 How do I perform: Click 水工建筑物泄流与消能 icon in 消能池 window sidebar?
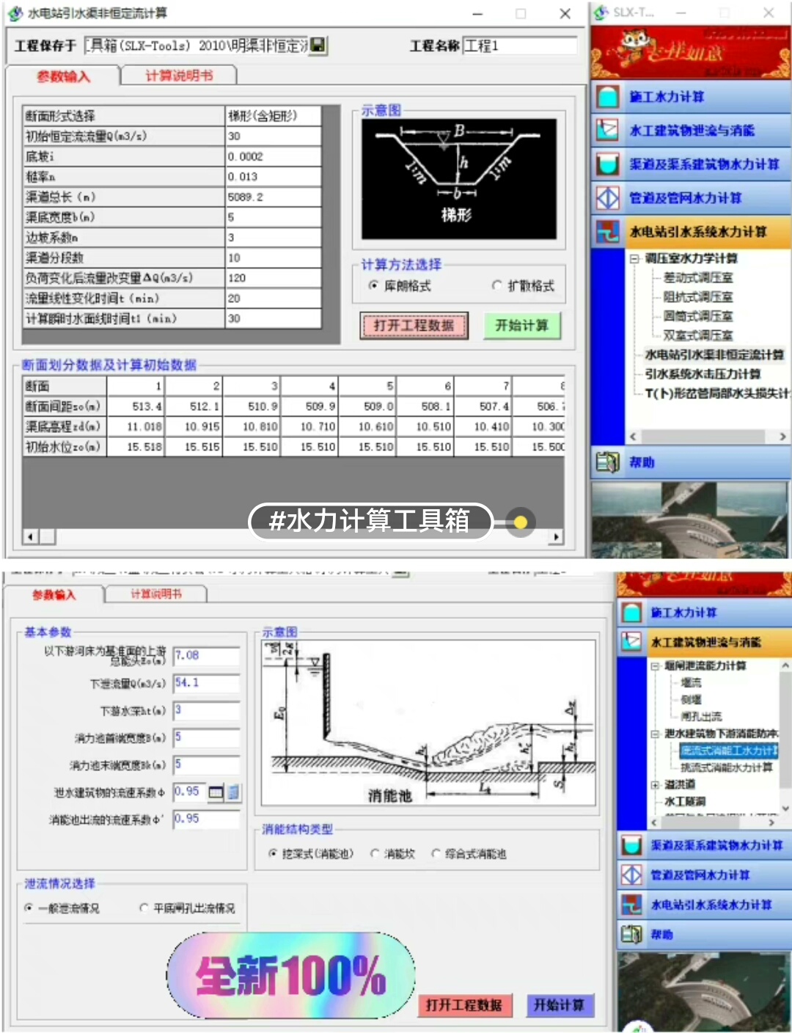[631, 642]
